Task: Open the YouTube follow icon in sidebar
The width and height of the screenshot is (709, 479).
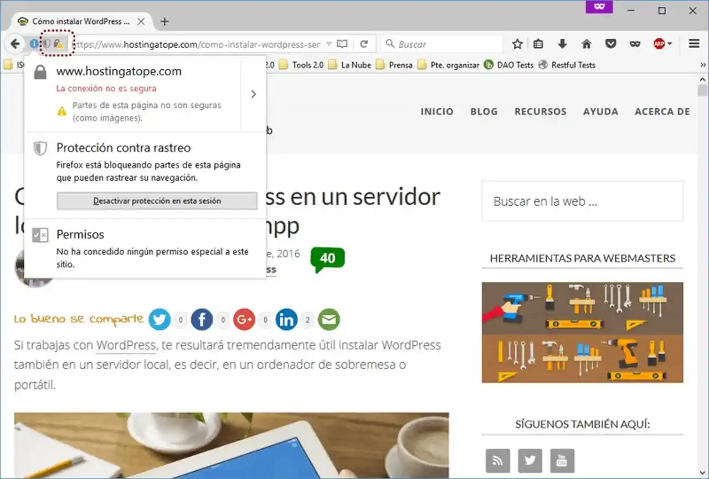Action: click(x=562, y=461)
